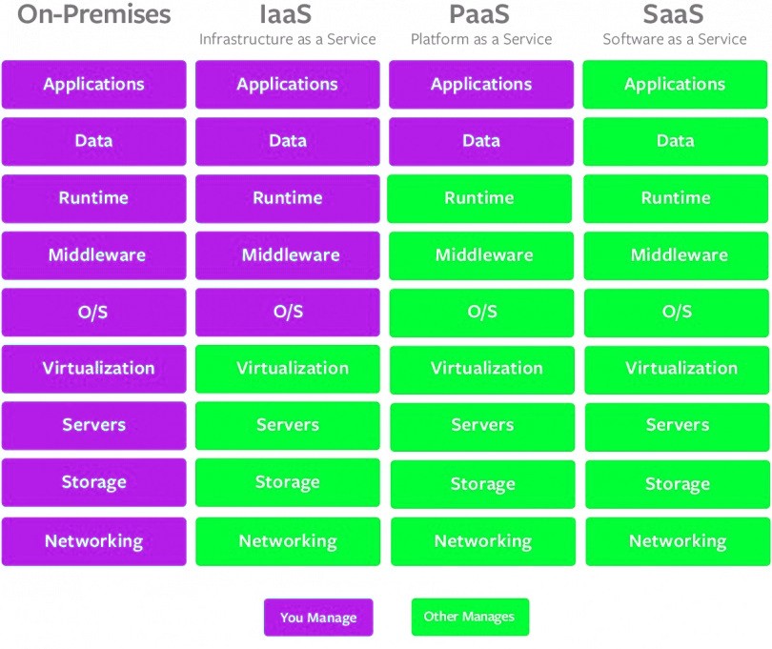
Task: Click the On-Premises Storage block
Action: (93, 483)
